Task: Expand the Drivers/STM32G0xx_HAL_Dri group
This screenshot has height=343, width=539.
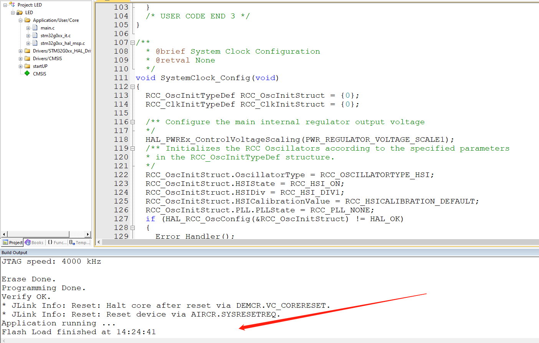Action: (x=20, y=51)
